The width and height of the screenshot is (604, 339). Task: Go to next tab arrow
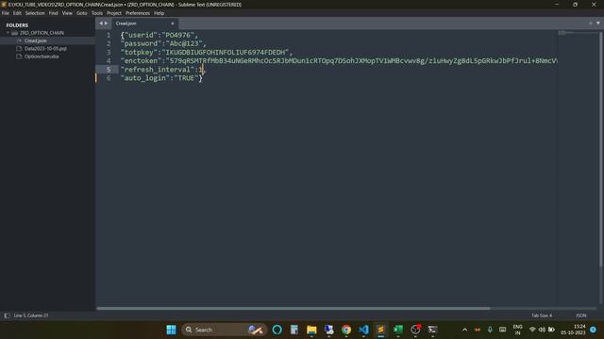coord(107,24)
